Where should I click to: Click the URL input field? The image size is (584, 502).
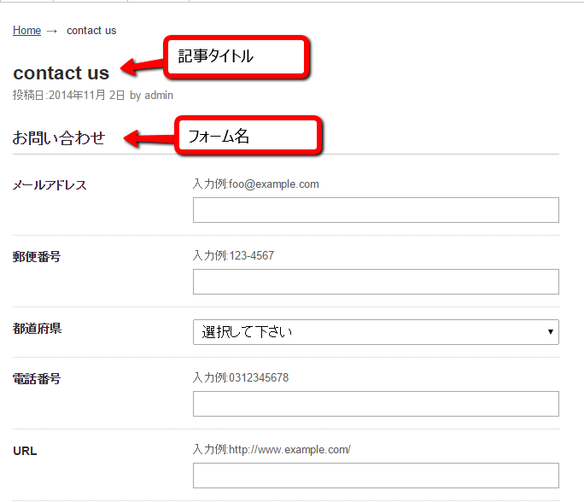[376, 476]
